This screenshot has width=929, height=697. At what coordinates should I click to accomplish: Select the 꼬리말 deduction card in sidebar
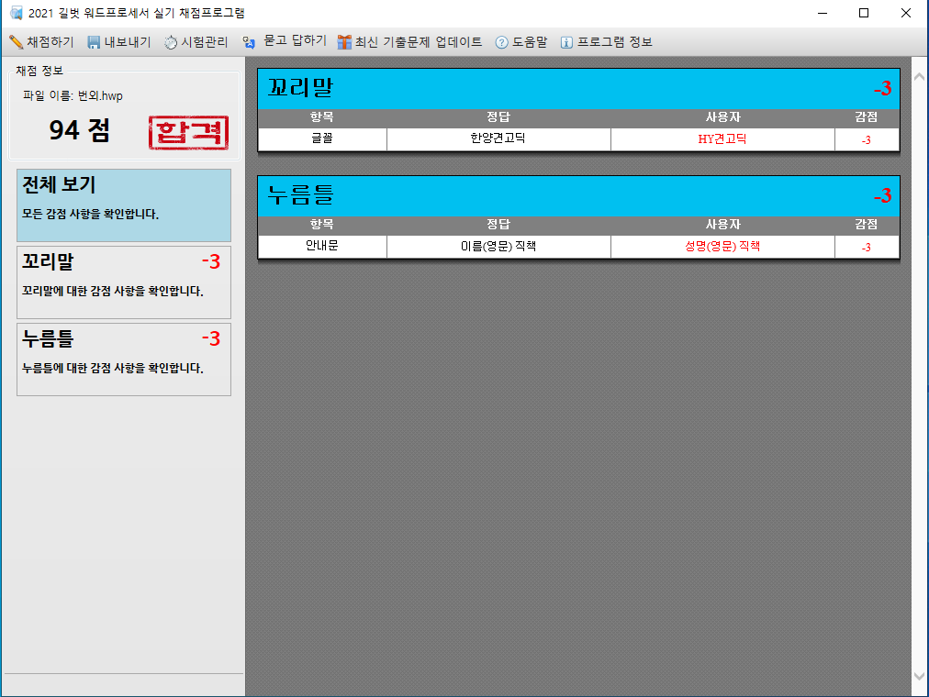pos(123,282)
